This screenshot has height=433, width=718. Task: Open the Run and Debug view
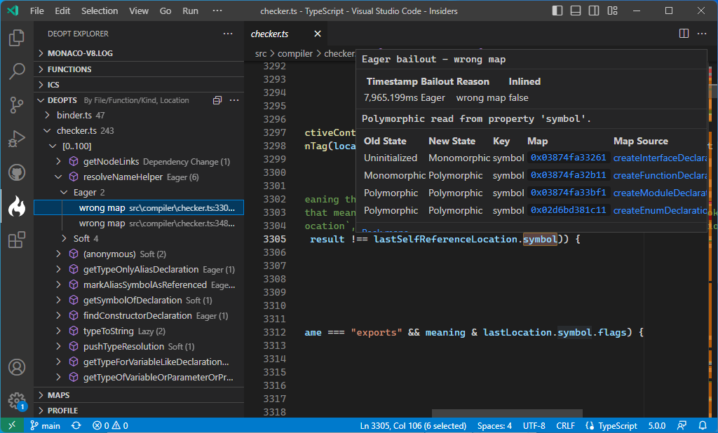pyautogui.click(x=17, y=139)
